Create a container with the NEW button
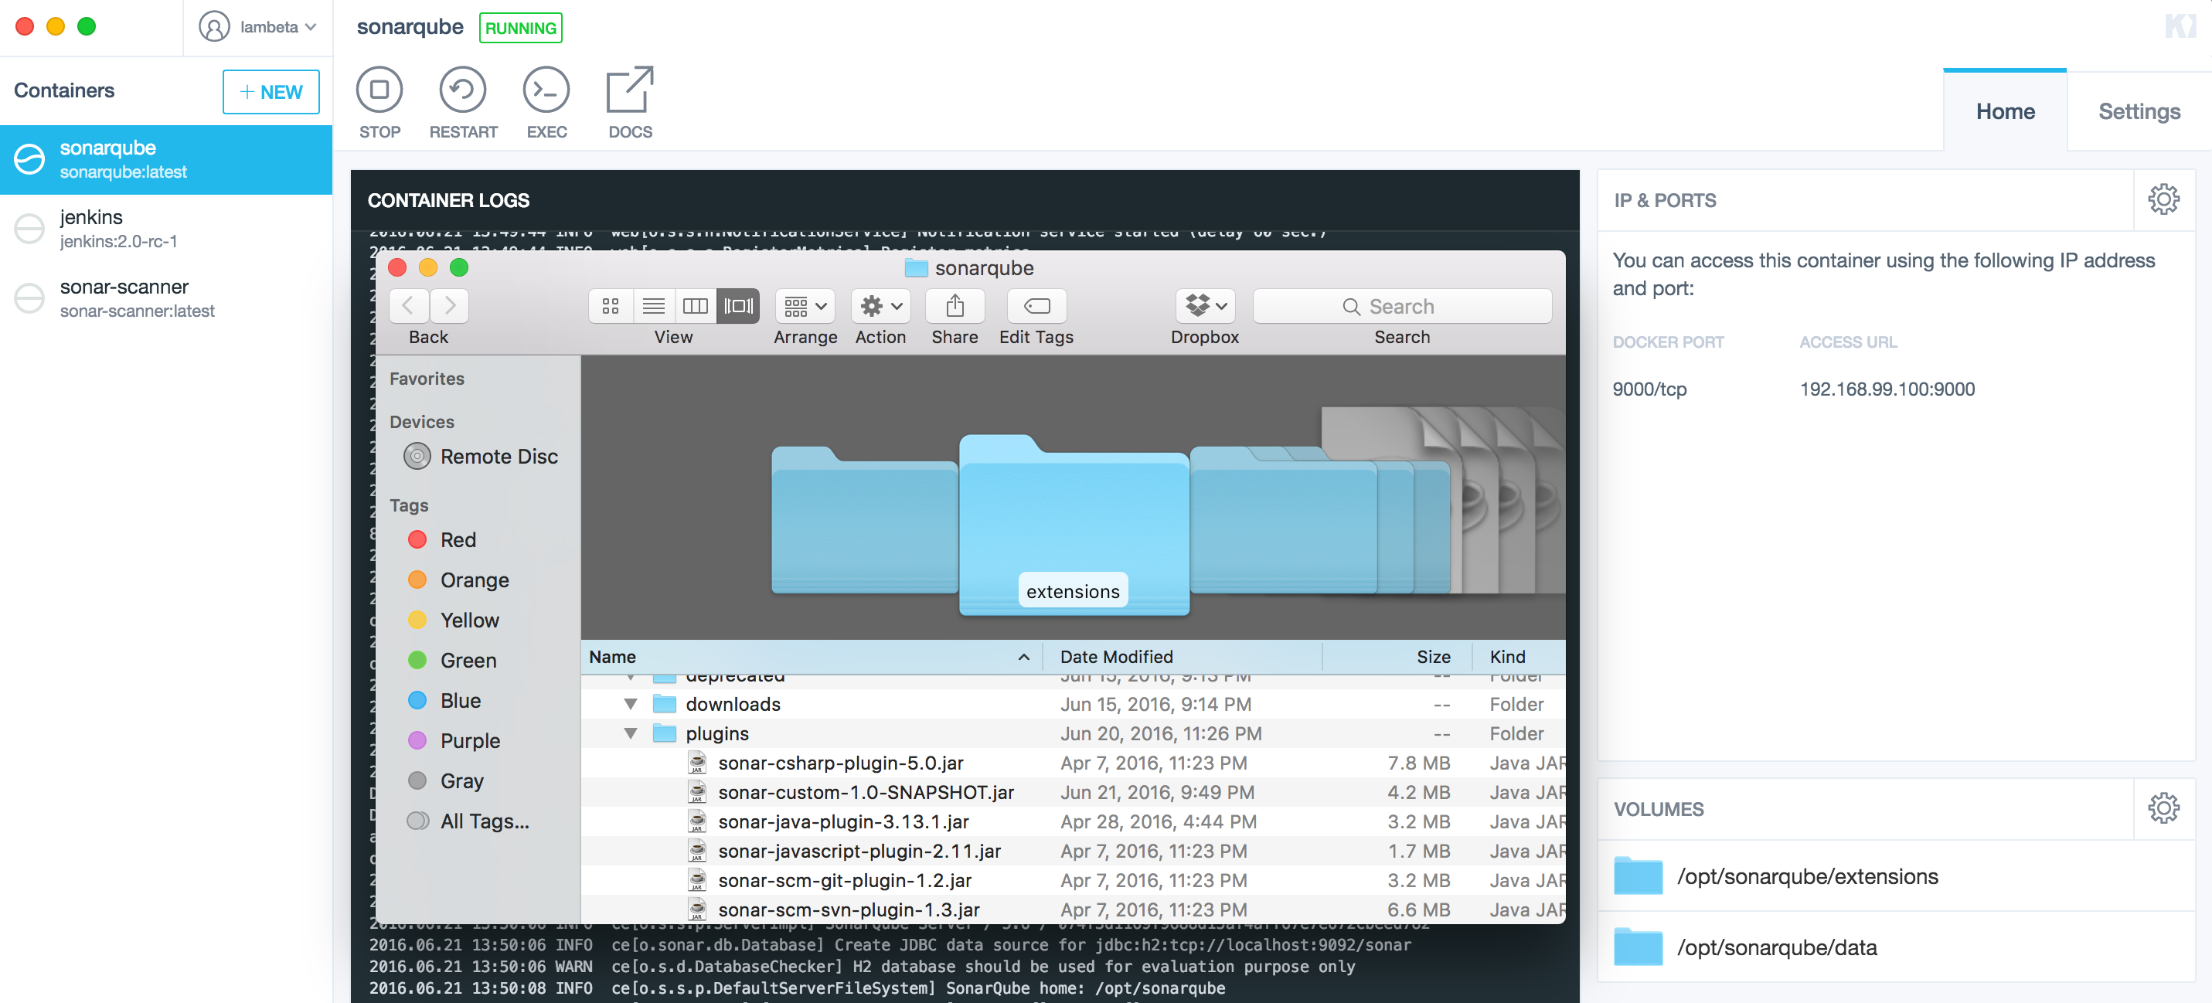Screen dimensions: 2212x1003 click(x=271, y=91)
